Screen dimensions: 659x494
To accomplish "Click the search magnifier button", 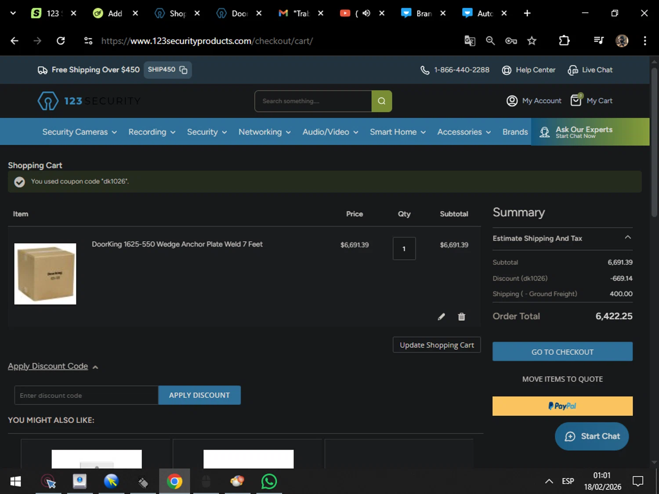I will 382,101.
